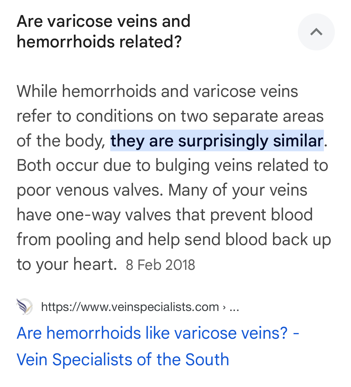Click 'refer to conditions on two separate areas'
Viewport: 351px width, 387px height.
(170, 116)
